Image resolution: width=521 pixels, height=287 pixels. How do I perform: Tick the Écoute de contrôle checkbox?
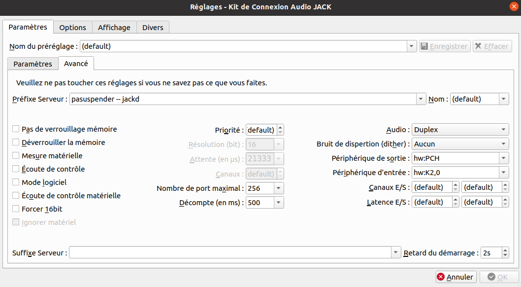pyautogui.click(x=16, y=169)
